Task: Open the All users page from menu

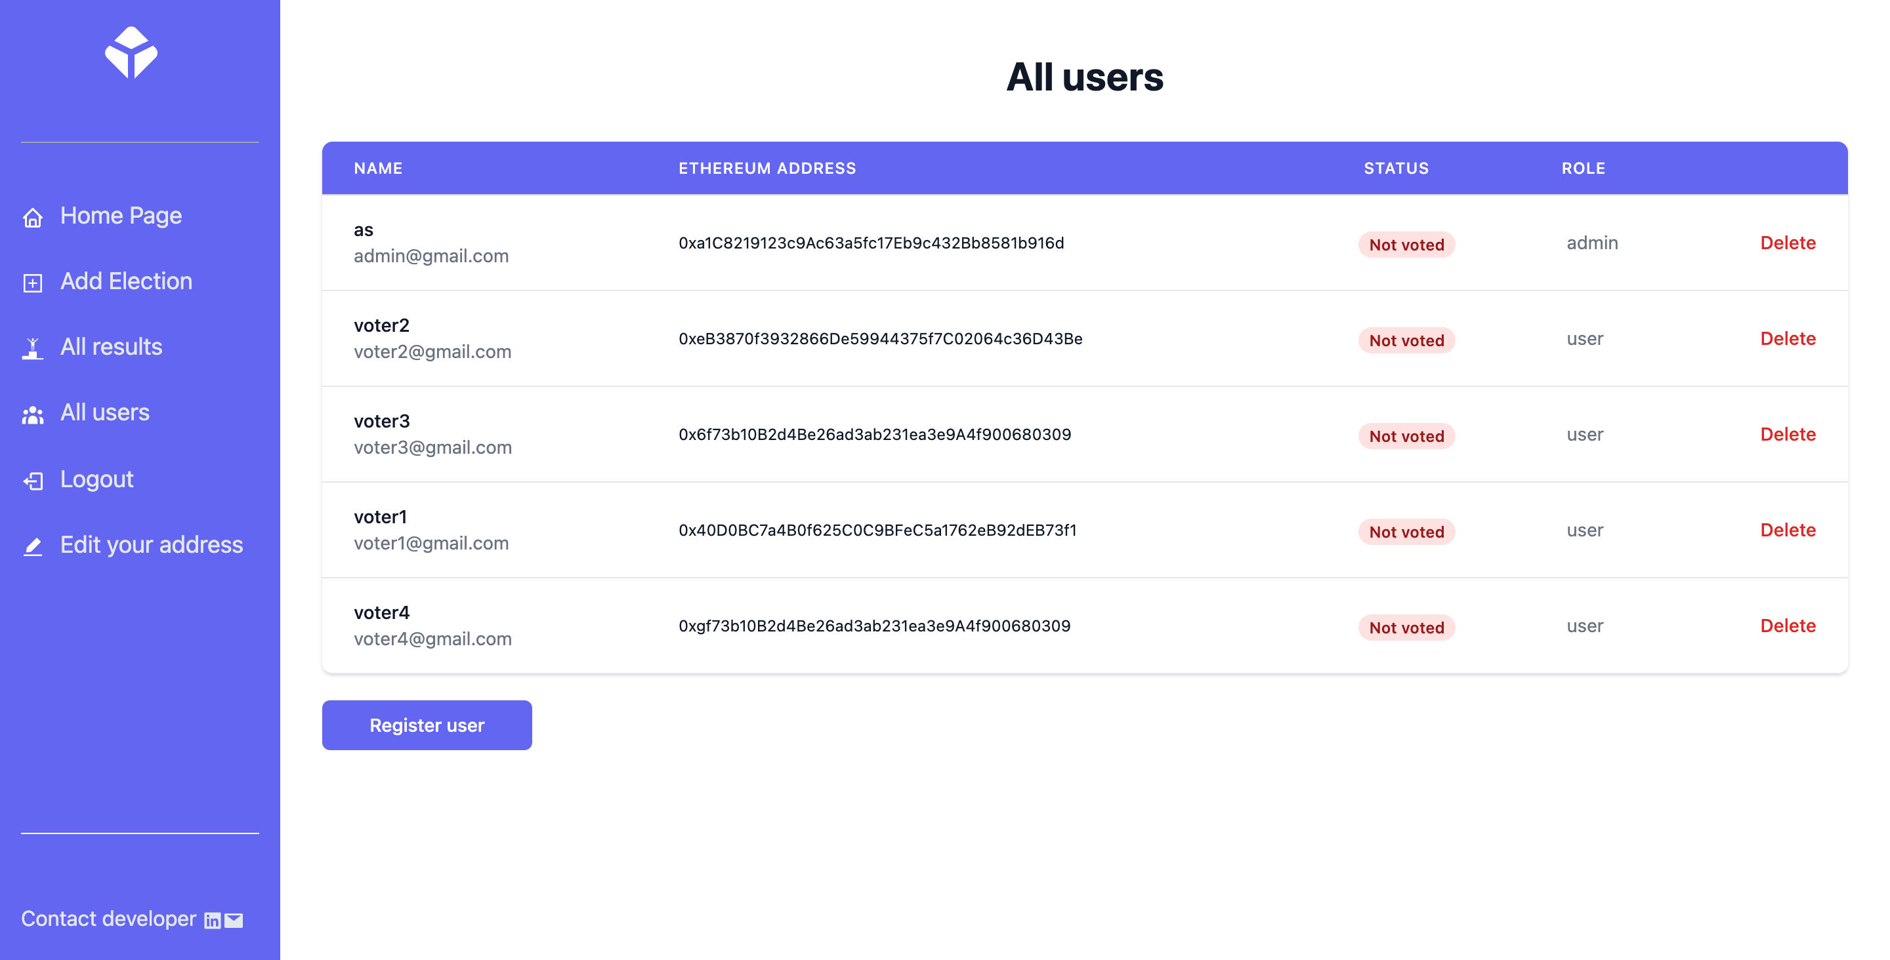Action: [x=104, y=413]
